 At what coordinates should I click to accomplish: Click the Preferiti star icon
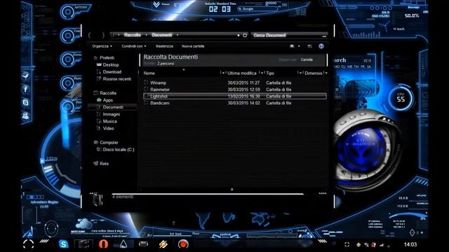[95, 57]
